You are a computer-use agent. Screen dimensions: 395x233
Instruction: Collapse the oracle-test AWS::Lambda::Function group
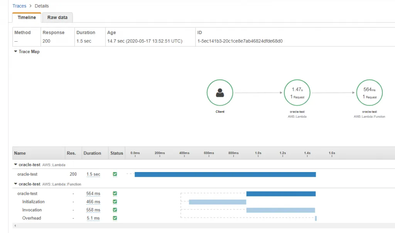[16, 184]
